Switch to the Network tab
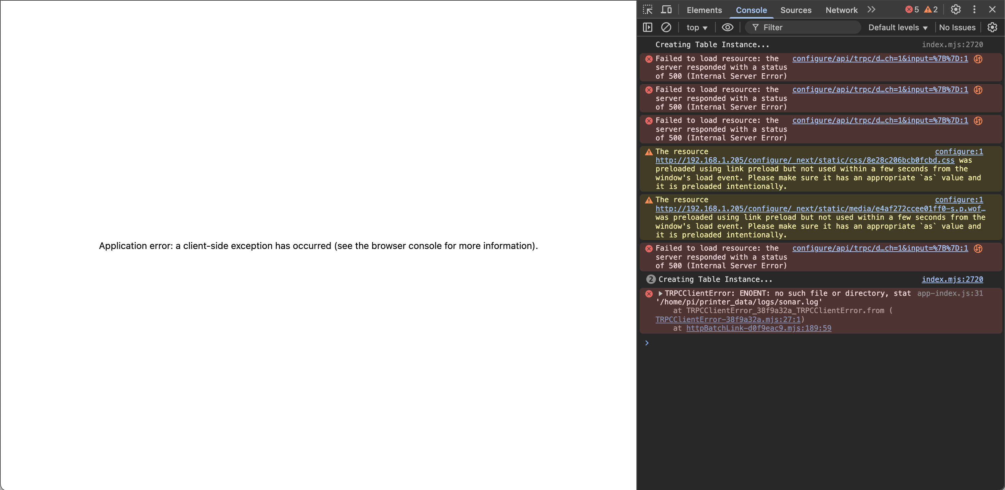The width and height of the screenshot is (1005, 490). pos(842,10)
